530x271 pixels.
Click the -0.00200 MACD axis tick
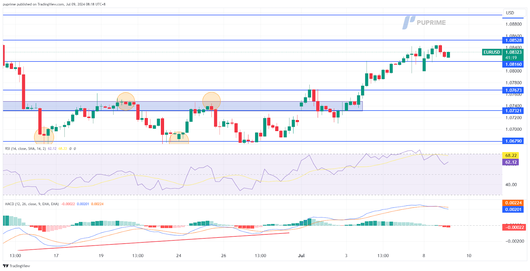click(514, 241)
